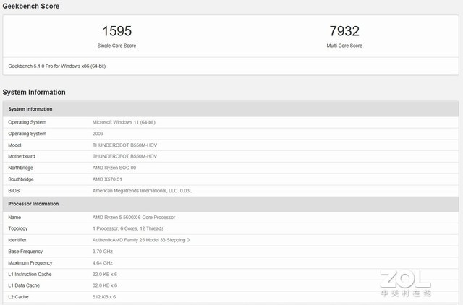Select the Southbridge label
463x305 pixels.
tap(21, 179)
